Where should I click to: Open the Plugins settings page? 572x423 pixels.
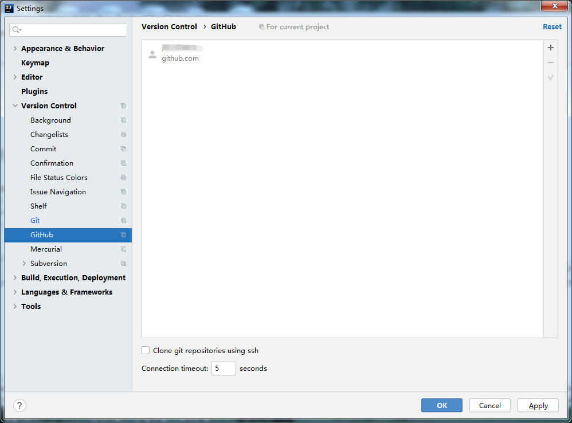point(34,91)
